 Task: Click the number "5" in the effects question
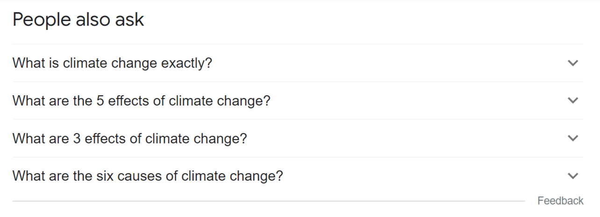tap(100, 100)
